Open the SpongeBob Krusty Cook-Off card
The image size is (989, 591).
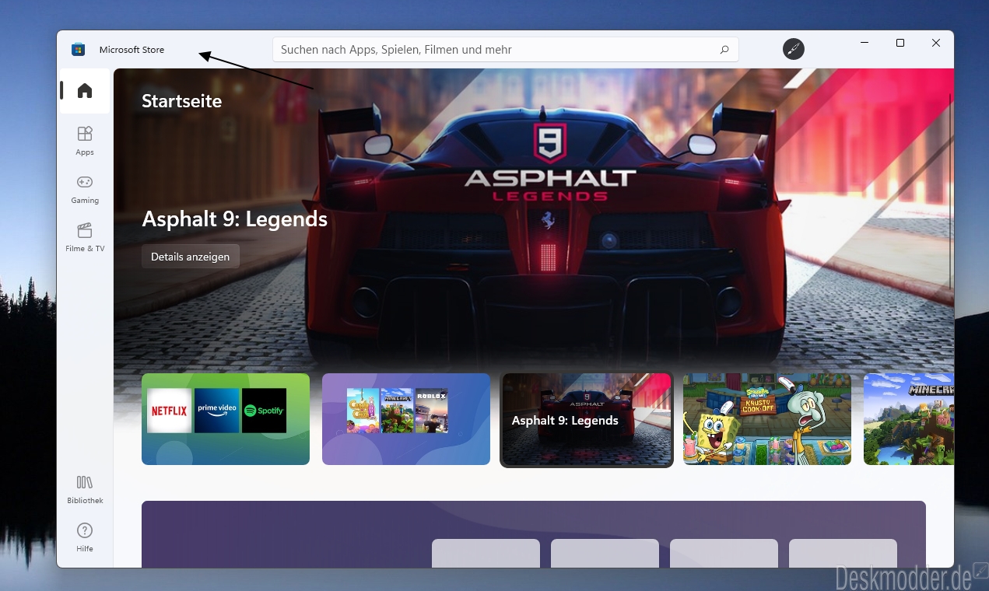click(767, 419)
